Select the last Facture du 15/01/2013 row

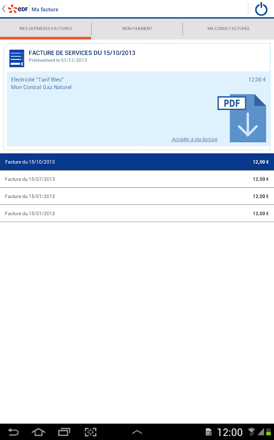[137, 213]
